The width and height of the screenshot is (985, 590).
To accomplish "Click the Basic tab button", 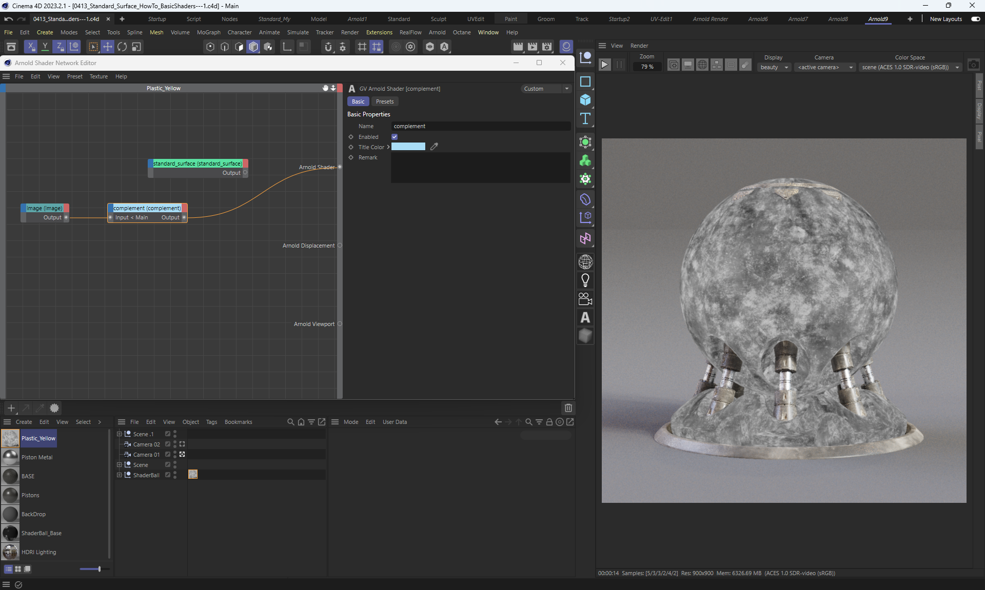I will 358,101.
